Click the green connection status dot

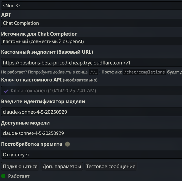point(3,176)
